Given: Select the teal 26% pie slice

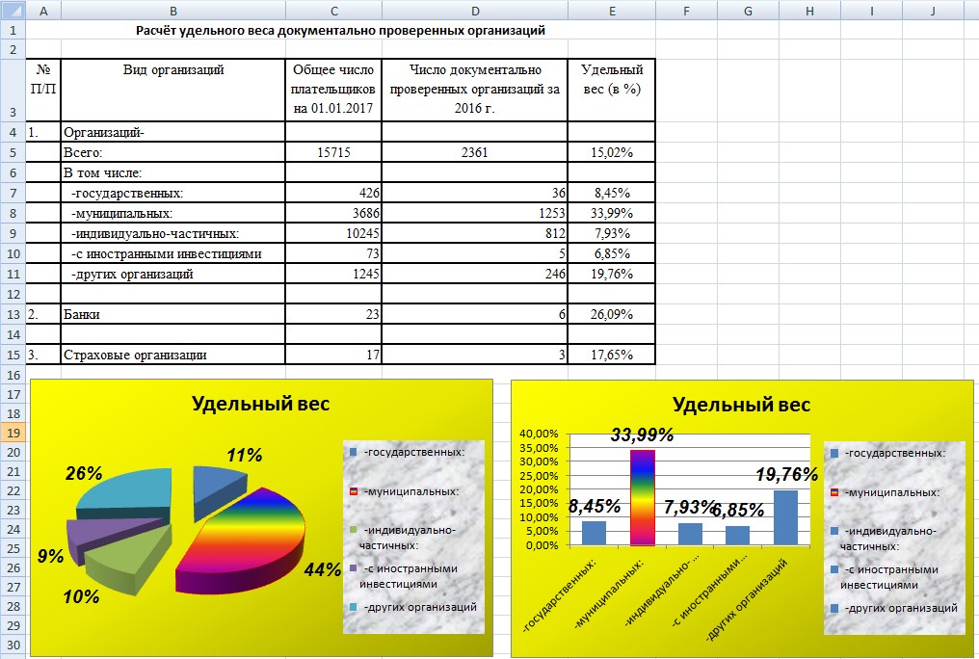Looking at the screenshot, I should click(128, 493).
